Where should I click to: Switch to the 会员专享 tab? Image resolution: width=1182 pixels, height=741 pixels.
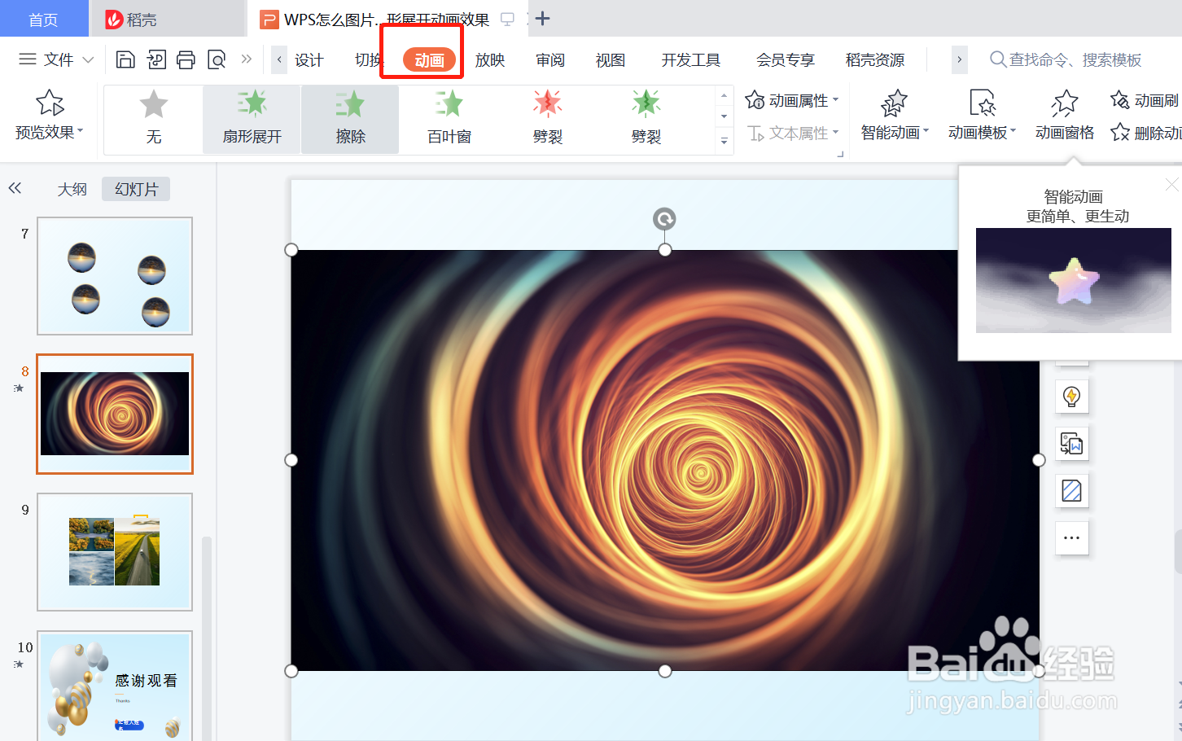786,60
